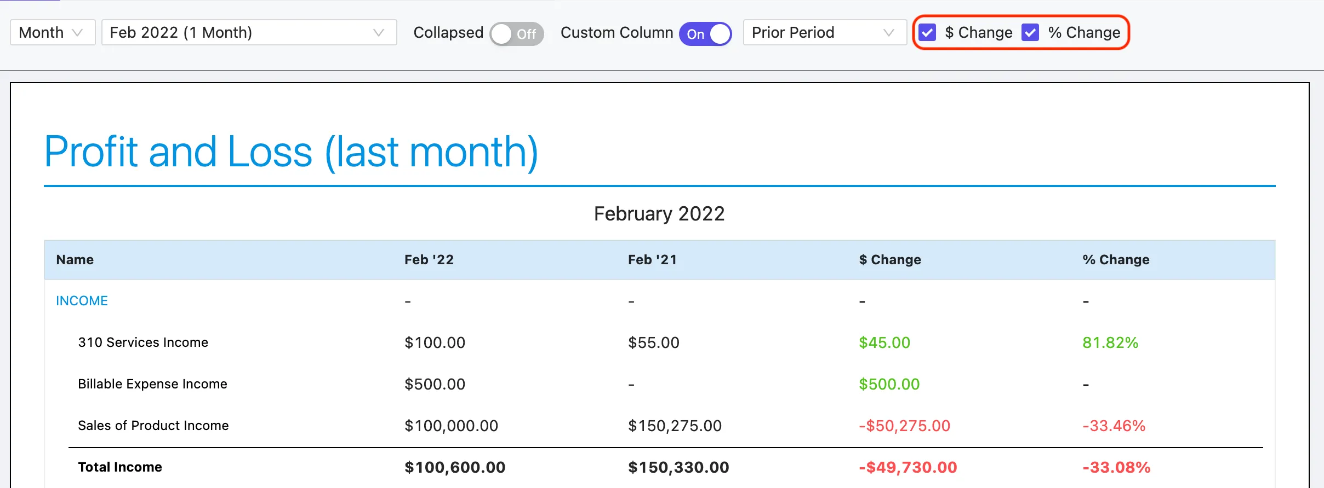Image resolution: width=1324 pixels, height=488 pixels.
Task: Open the Prior Period comparison dropdown
Action: tap(825, 32)
